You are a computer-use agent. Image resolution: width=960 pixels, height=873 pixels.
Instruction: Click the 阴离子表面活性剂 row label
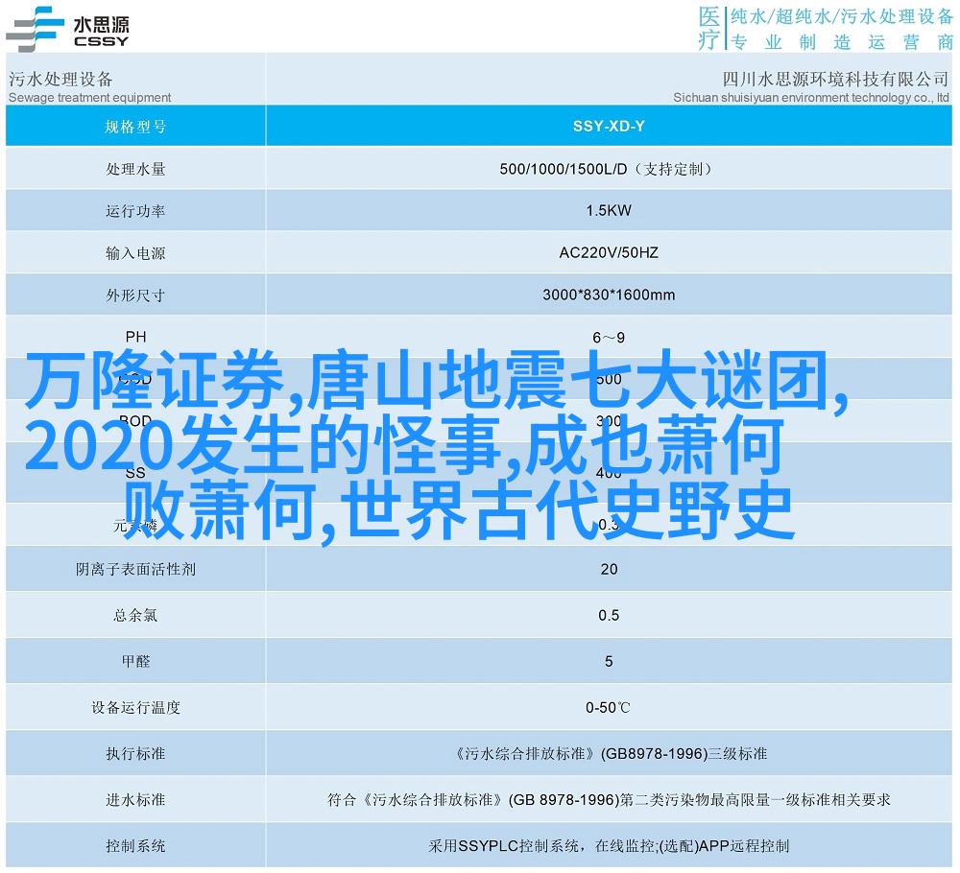click(x=135, y=570)
